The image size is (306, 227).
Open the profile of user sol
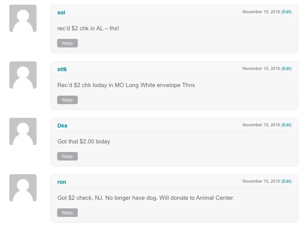point(61,12)
